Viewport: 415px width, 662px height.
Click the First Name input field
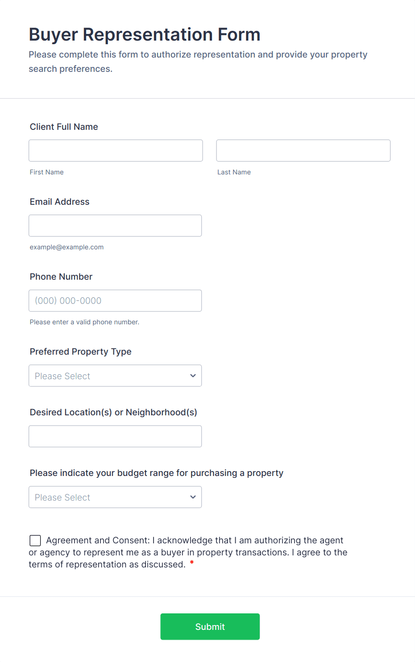coord(116,151)
